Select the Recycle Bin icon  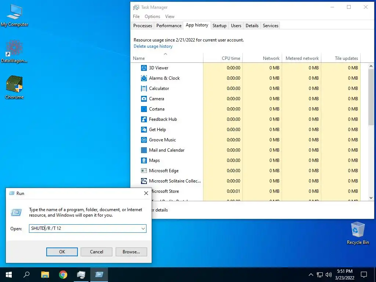358,233
